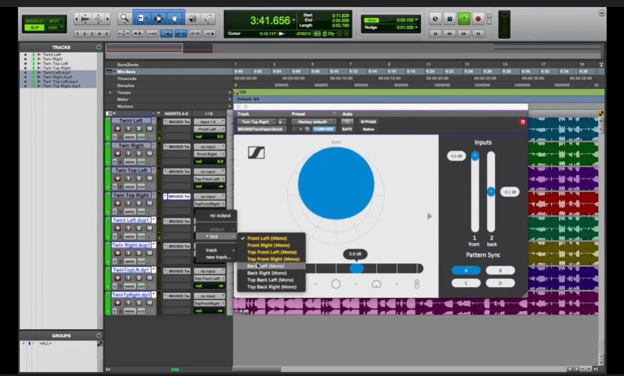Screen dimensions: 624x376
Task: Click Return to Zero transport button
Action: 435,34
